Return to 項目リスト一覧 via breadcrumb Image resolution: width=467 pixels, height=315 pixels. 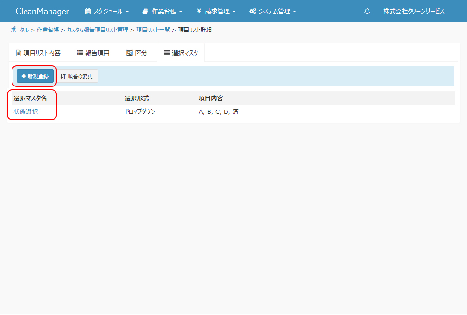pos(153,30)
